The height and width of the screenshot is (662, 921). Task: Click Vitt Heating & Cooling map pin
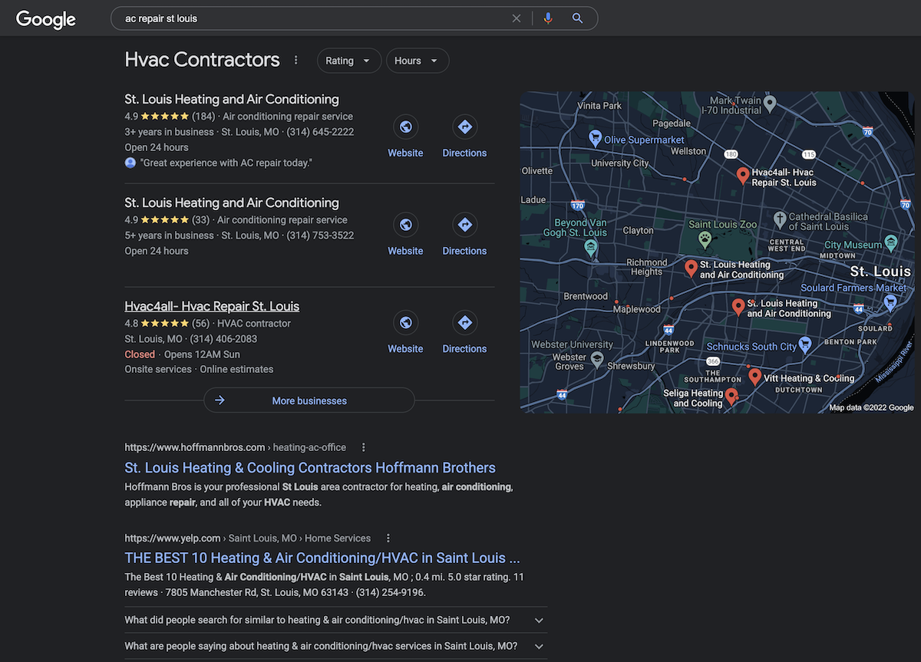pyautogui.click(x=754, y=377)
